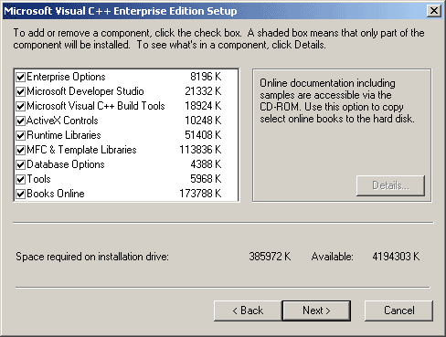
Task: Uncheck the Tools component checkbox
Action: pos(20,179)
